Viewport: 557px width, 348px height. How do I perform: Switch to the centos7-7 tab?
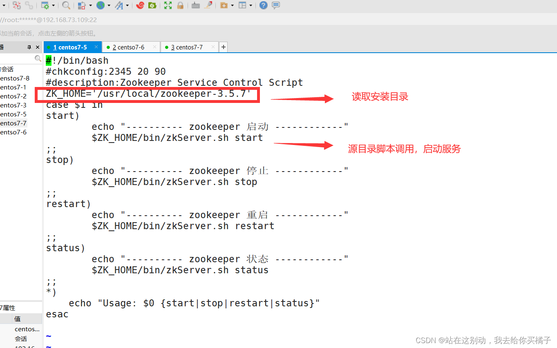(x=188, y=47)
